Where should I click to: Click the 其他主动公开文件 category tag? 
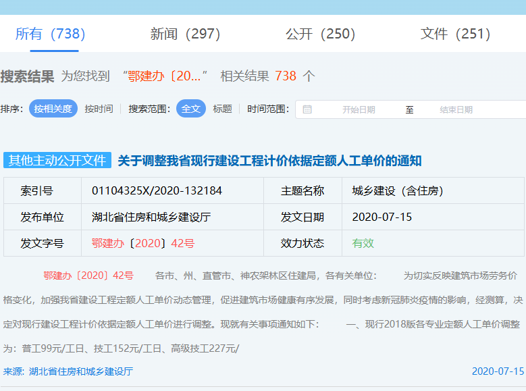tap(57, 161)
